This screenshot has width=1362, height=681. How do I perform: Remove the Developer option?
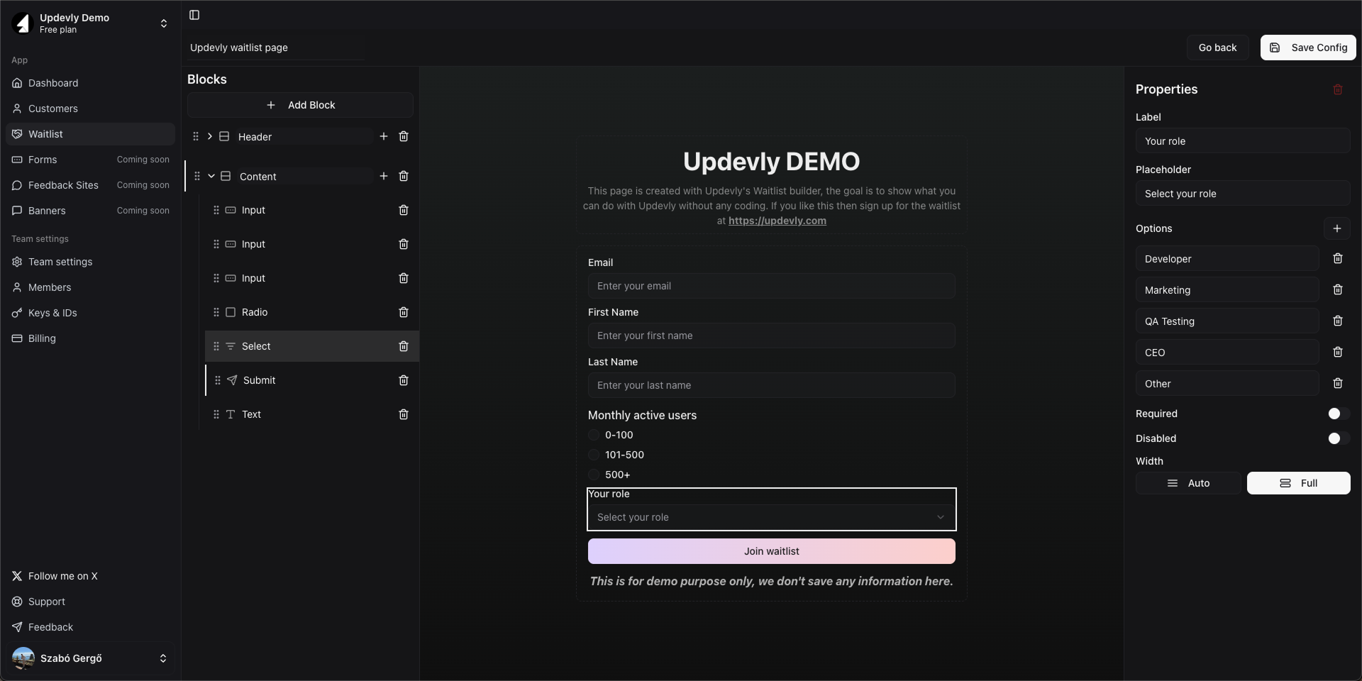pos(1338,259)
